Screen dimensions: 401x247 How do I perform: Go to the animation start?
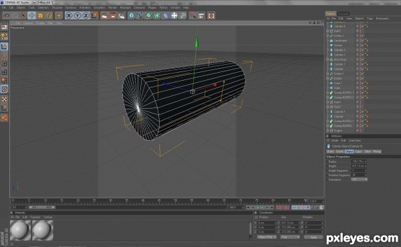[248, 208]
